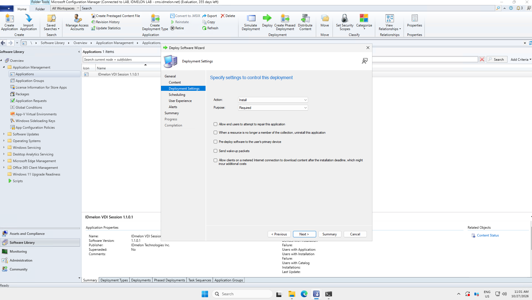Enable Allow end users to repair application
This screenshot has width=532, height=300.
point(215,124)
